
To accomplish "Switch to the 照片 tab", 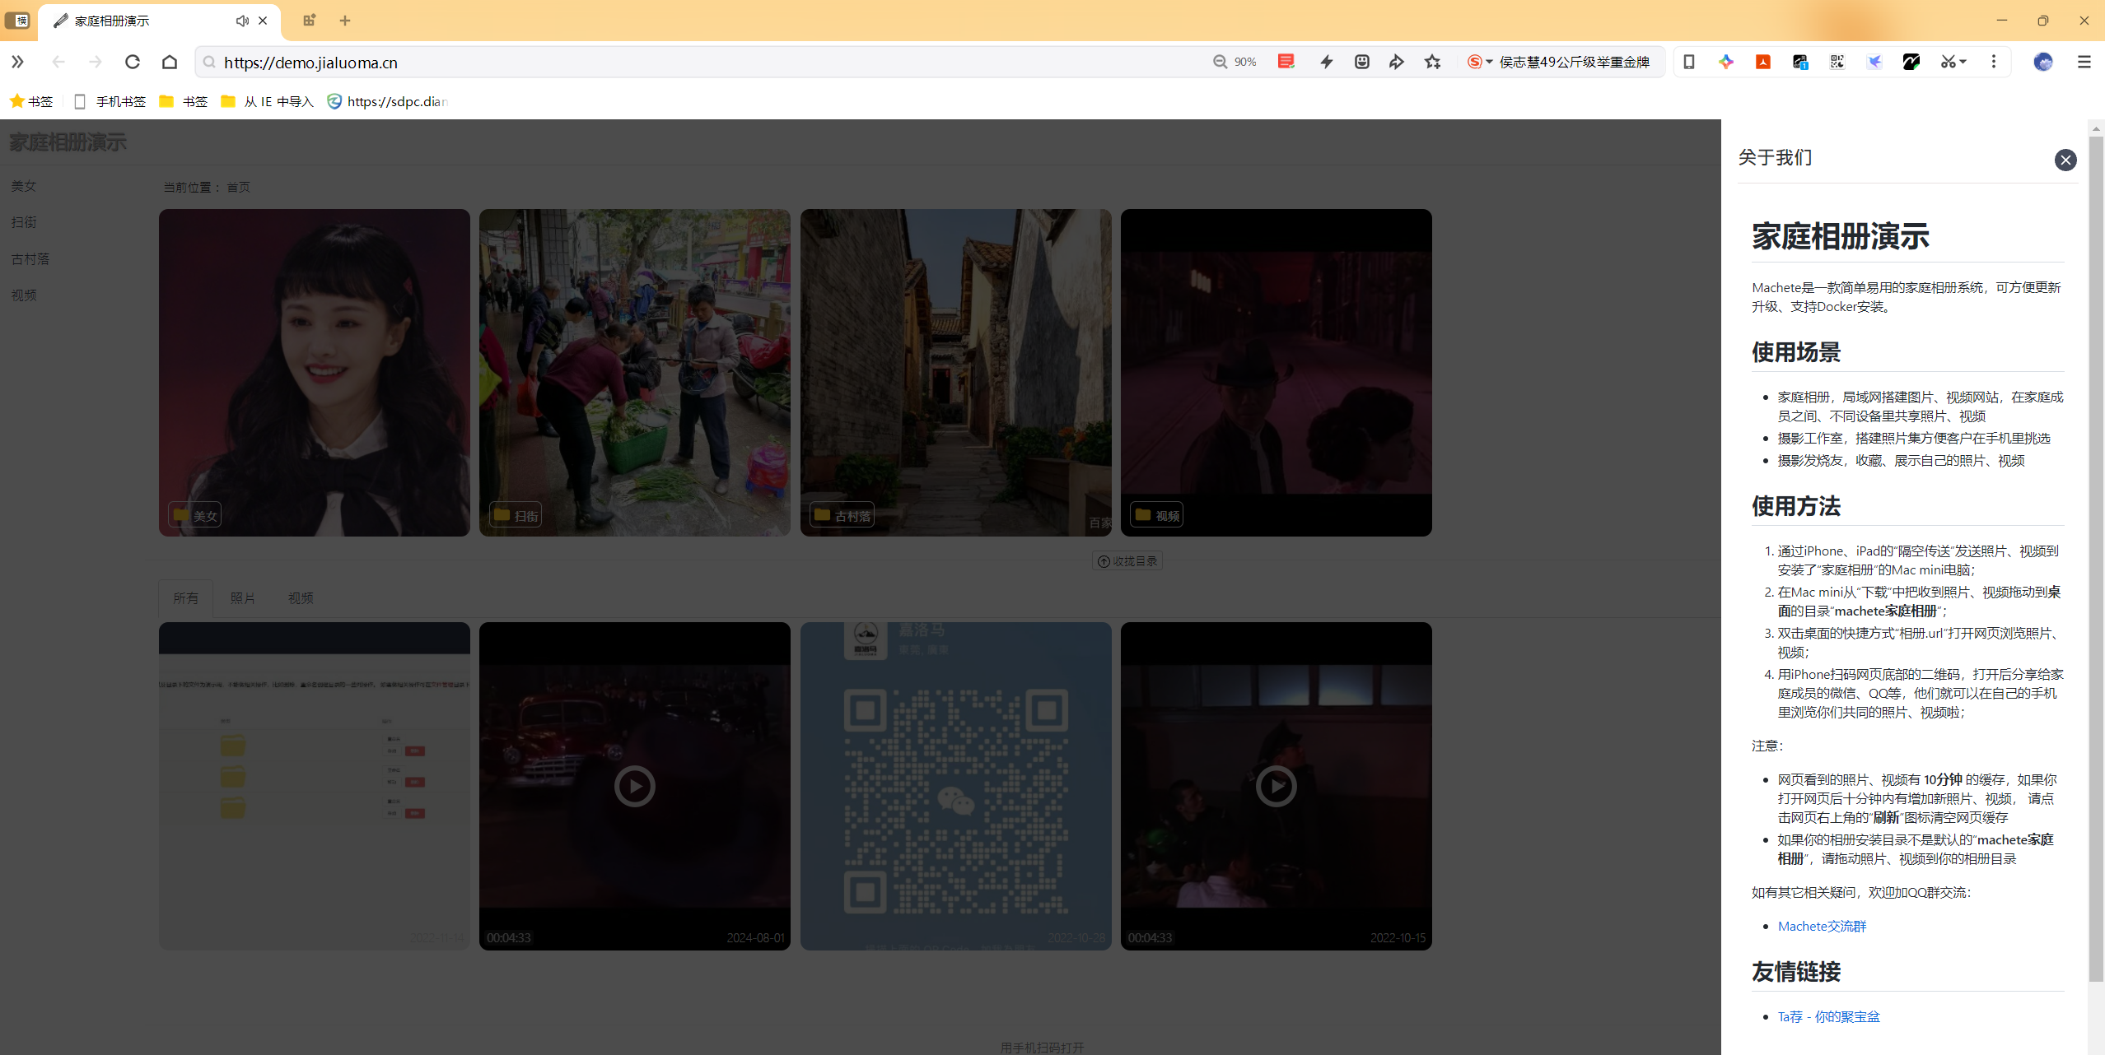I will click(242, 597).
